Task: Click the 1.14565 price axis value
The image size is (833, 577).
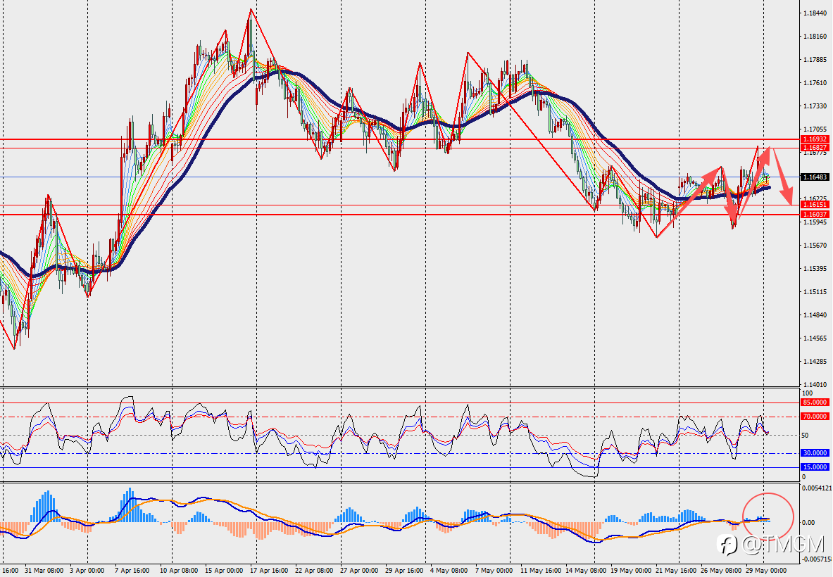Action: 815,338
